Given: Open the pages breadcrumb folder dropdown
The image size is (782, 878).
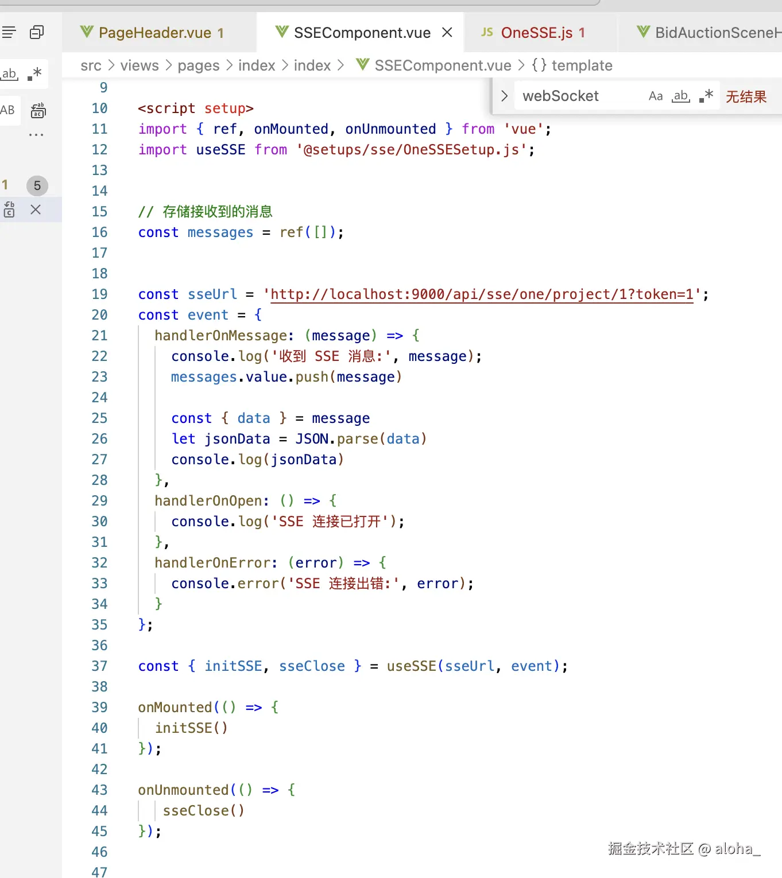Looking at the screenshot, I should [x=199, y=65].
